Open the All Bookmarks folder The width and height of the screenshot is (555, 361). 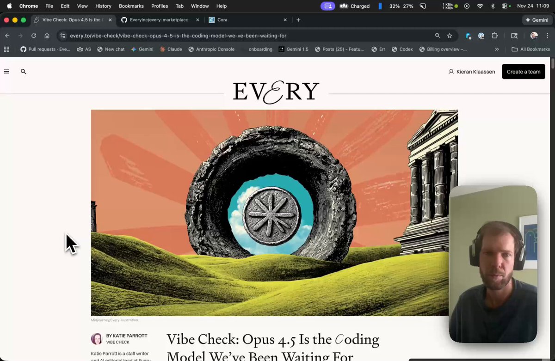coord(530,49)
